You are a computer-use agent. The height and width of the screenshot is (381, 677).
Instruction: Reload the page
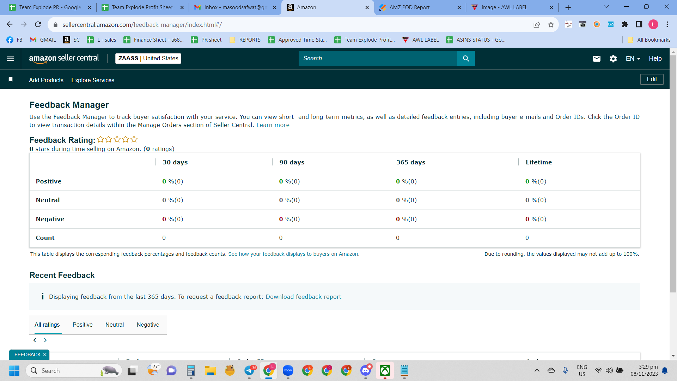(x=38, y=24)
